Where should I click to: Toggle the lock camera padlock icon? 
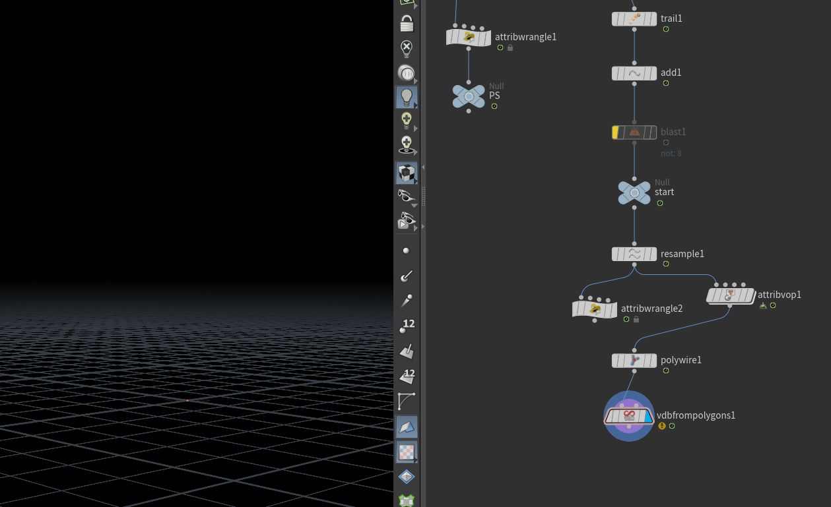(407, 24)
